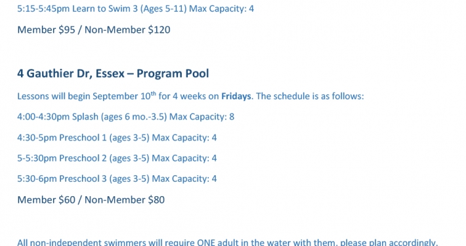Click the phrase The schedule is as follows
Screen dimensions: 466x246
pos(310,96)
